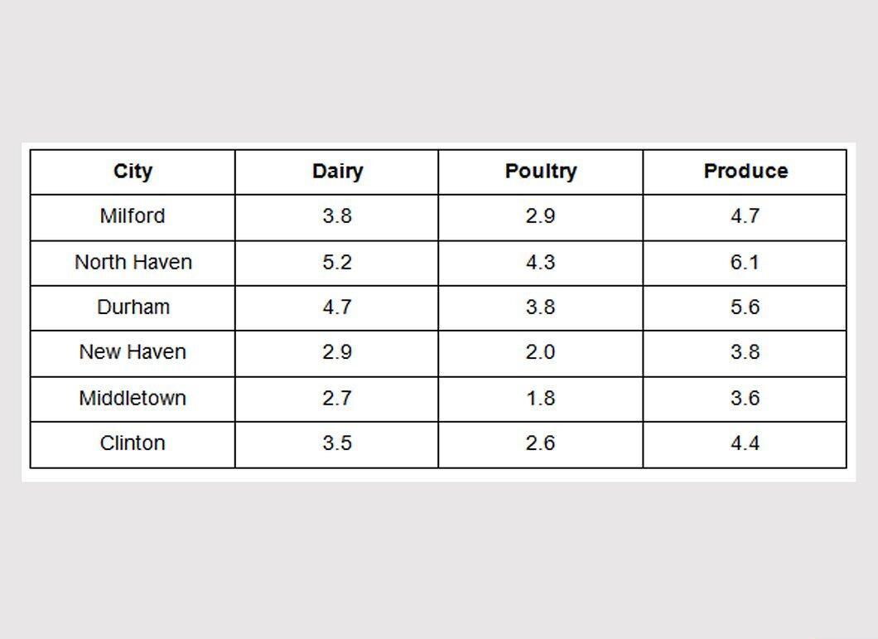Select the Dairy column header
Viewport: 878px width, 639px height.
pyautogui.click(x=337, y=172)
